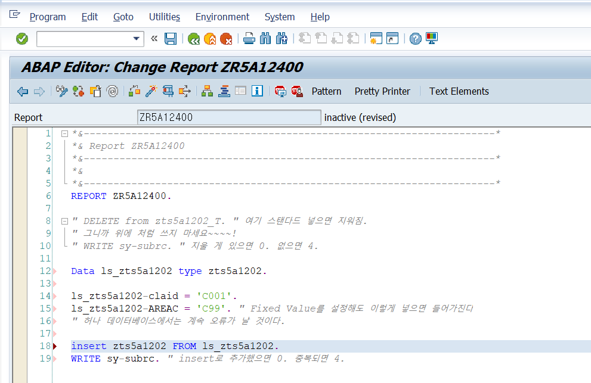Click the 'insert' keyword on line 18

(x=89, y=345)
